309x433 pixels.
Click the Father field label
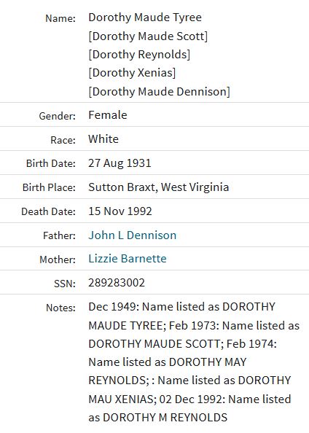tap(59, 235)
